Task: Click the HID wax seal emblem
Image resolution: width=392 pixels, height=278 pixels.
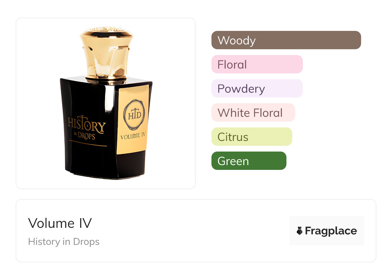Action: pos(134,115)
